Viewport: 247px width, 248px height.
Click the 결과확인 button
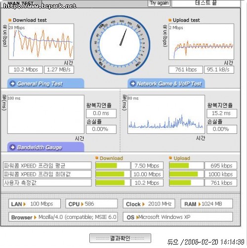coord(120,238)
